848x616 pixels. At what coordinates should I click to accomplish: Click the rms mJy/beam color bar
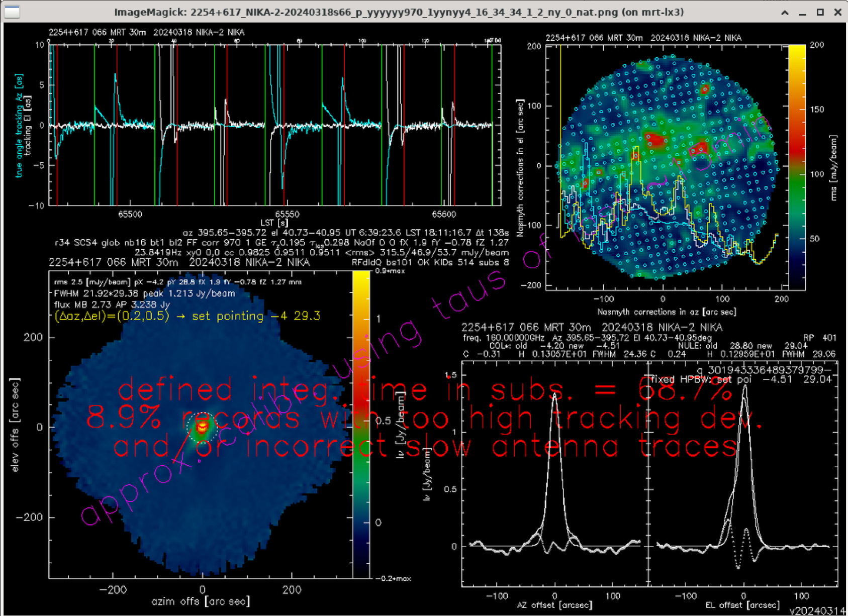(x=796, y=167)
